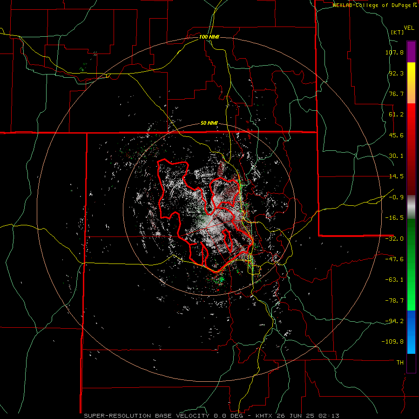Click the -0.9 scale value
419x419 pixels.
[396, 197]
